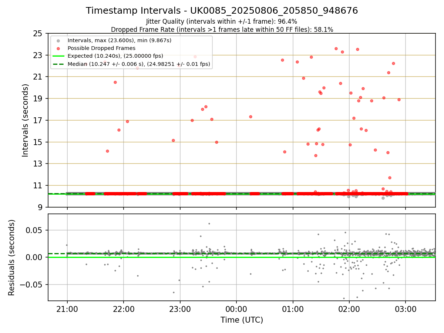Click the '13' y-axis tick label

pos(38,164)
